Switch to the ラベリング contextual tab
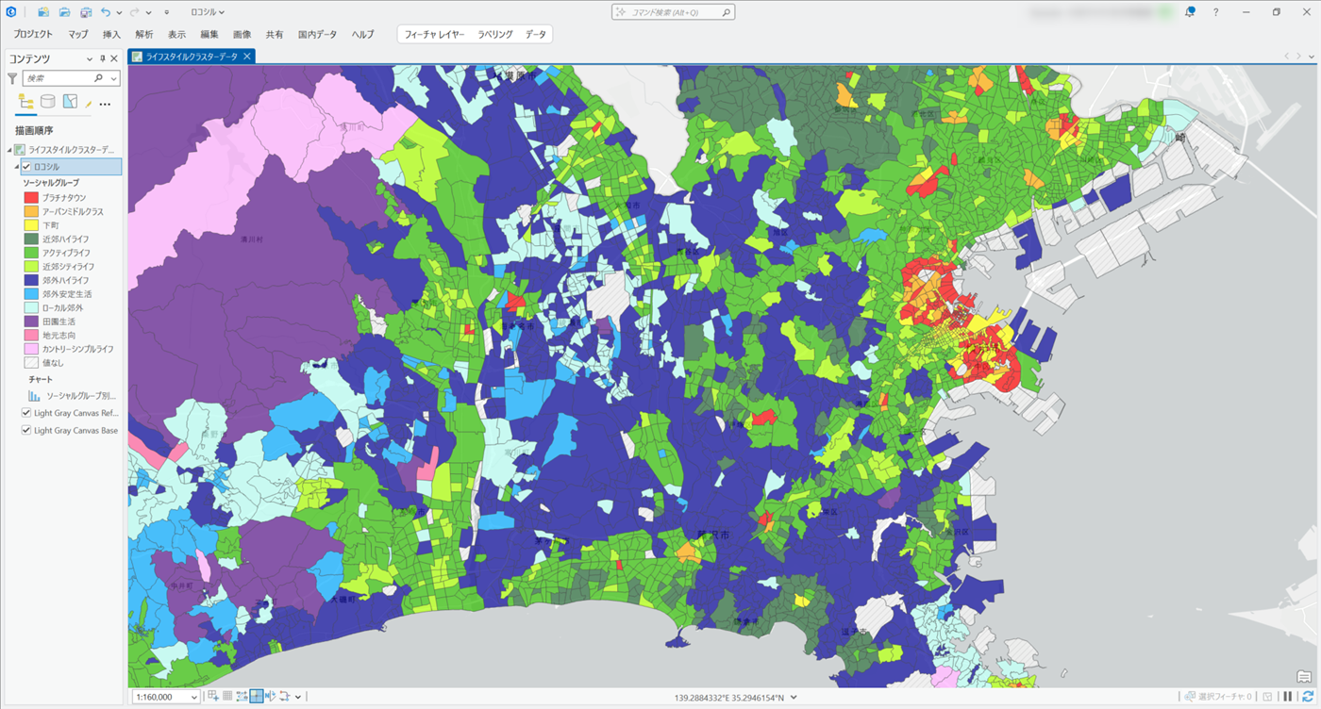Image resolution: width=1321 pixels, height=709 pixels. pos(494,34)
